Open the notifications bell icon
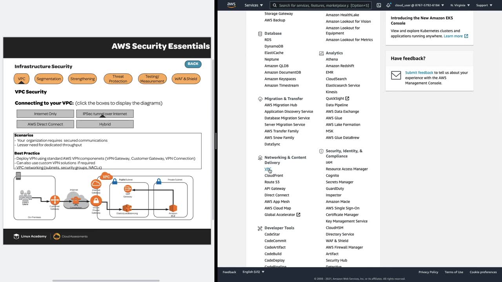Image resolution: width=502 pixels, height=282 pixels. 388,5
